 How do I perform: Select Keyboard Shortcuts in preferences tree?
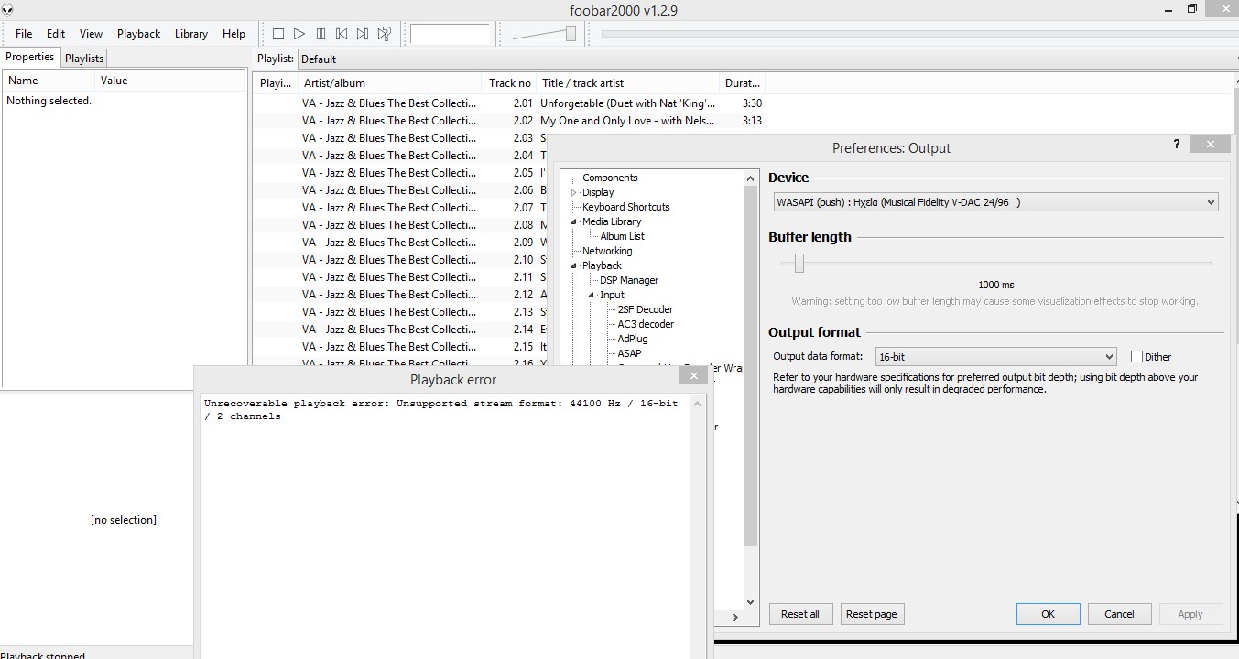point(626,208)
